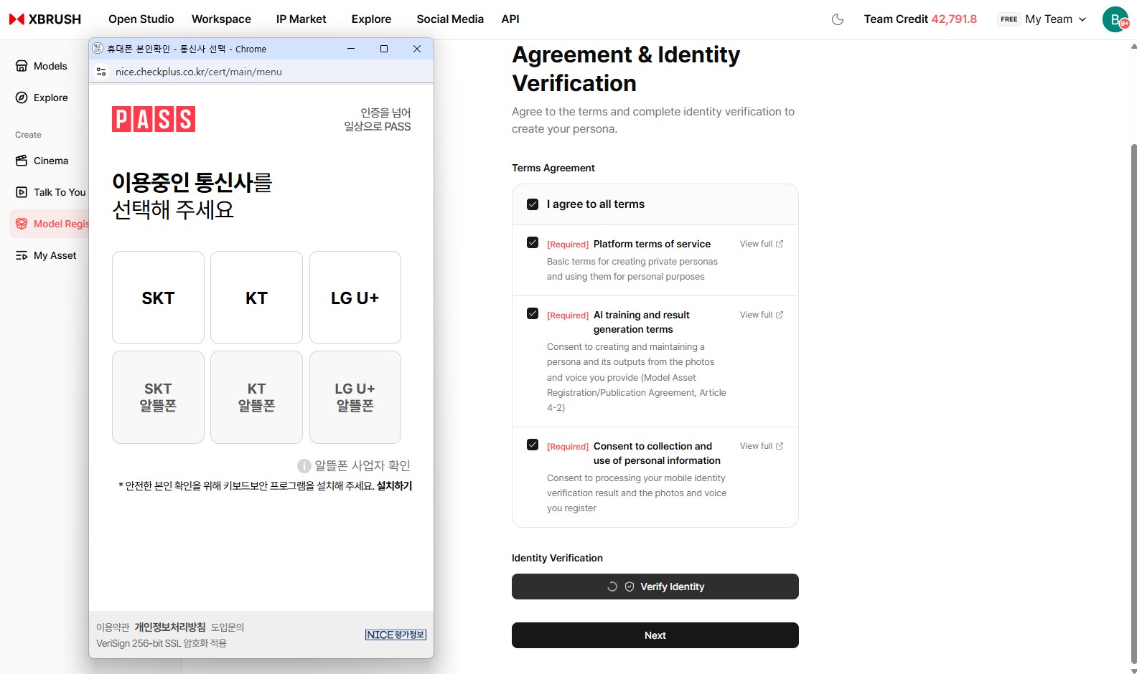Click the Talk To You icon
Screen dimensions: 1137x674
tap(22, 192)
